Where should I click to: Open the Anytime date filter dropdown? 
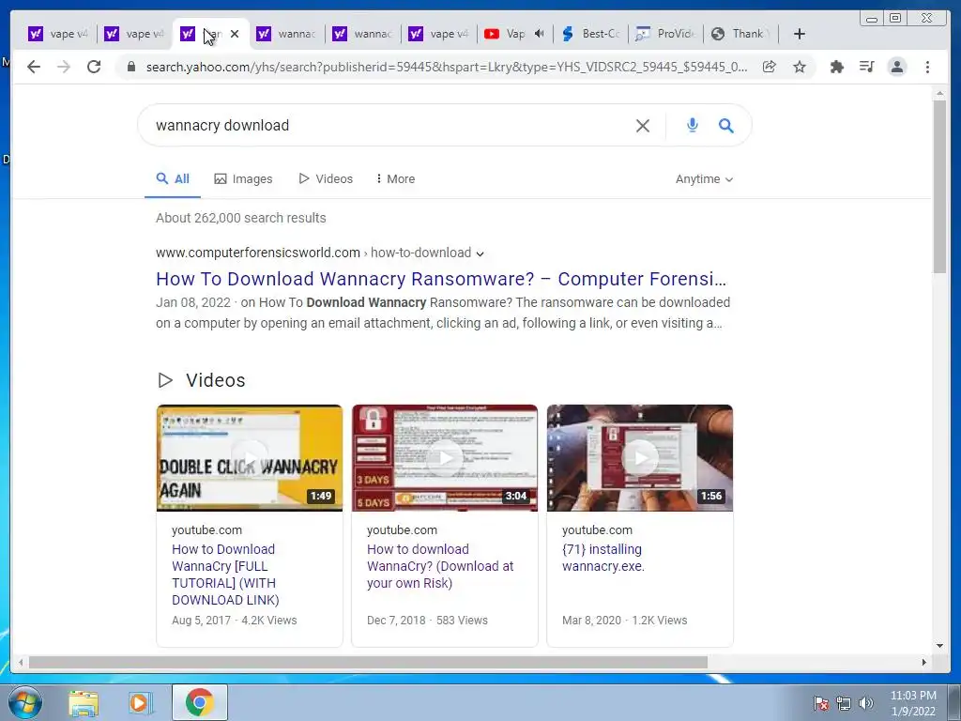tap(704, 179)
